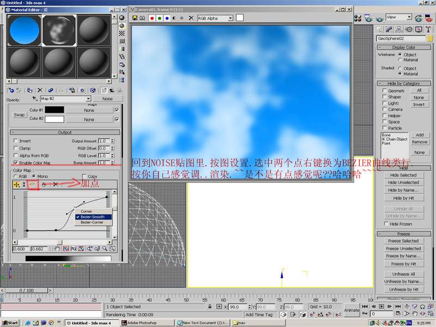The height and width of the screenshot is (327, 436).
Task: Click the Hide Selected button
Action: click(403, 175)
